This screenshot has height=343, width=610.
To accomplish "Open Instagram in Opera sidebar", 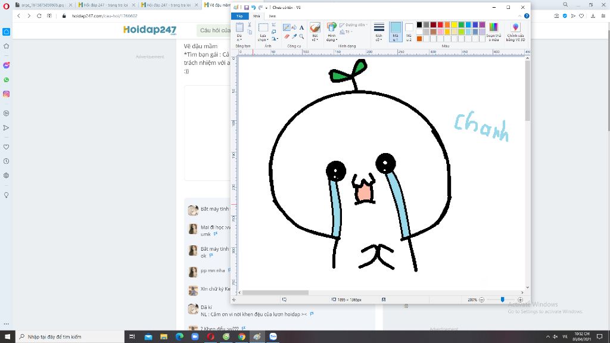I will (6, 94).
